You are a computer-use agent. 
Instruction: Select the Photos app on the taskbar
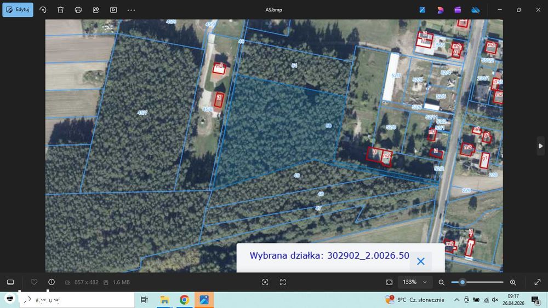204,300
